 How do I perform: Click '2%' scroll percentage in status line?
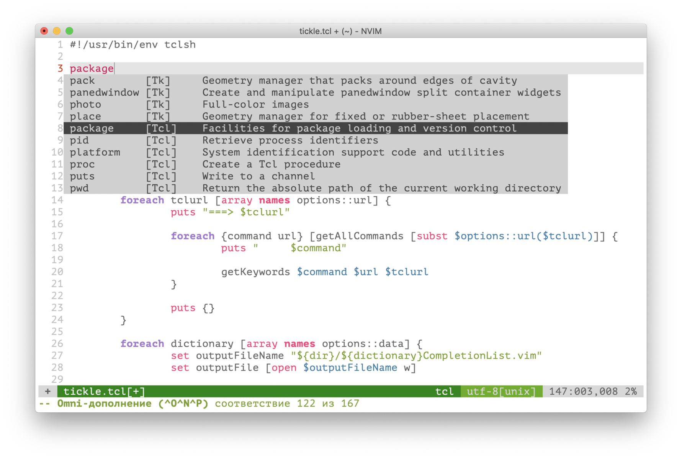click(x=631, y=391)
